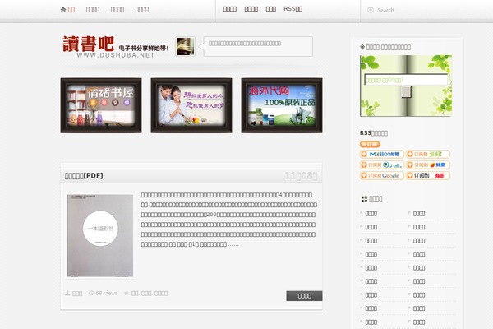Subscribe via the 九点 button

(x=382, y=165)
